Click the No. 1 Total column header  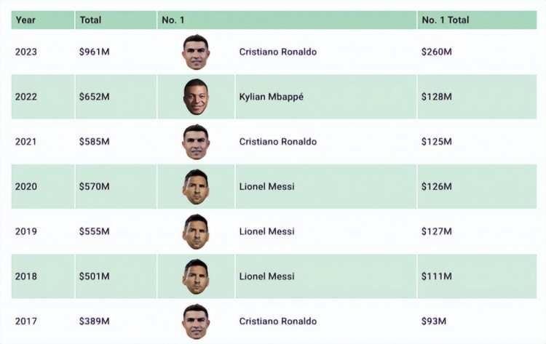(445, 20)
